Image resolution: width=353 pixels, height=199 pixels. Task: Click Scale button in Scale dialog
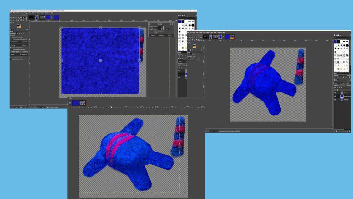pyautogui.click(x=170, y=35)
